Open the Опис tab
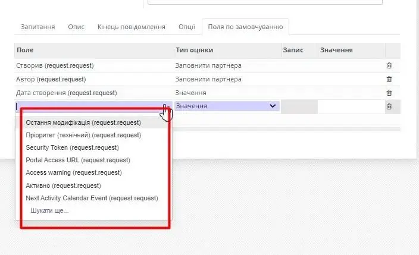Image resolution: width=419 pixels, height=255 pixels. [76, 27]
